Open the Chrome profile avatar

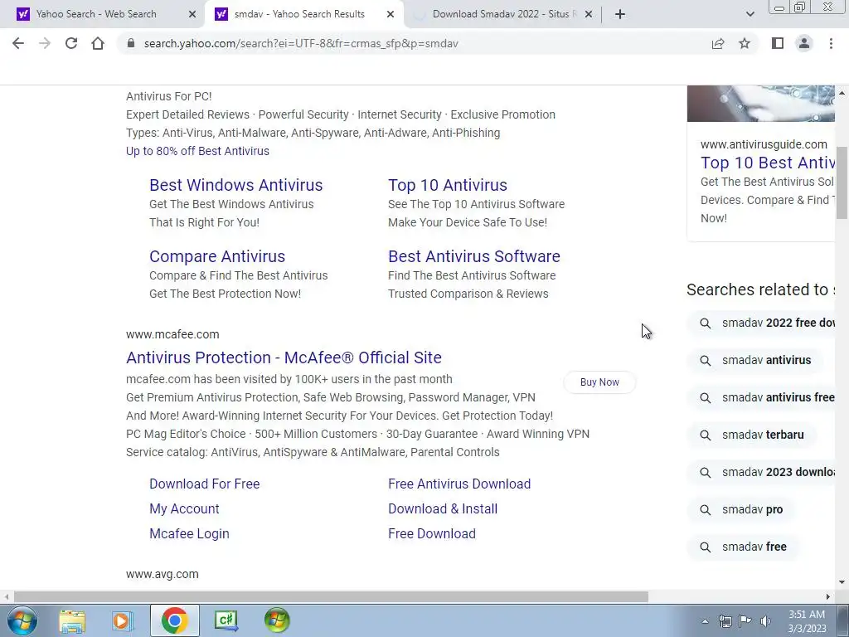[804, 43]
